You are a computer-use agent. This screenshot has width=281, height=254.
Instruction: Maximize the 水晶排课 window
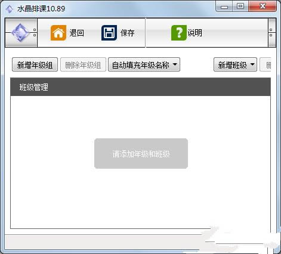pyautogui.click(x=240, y=7)
